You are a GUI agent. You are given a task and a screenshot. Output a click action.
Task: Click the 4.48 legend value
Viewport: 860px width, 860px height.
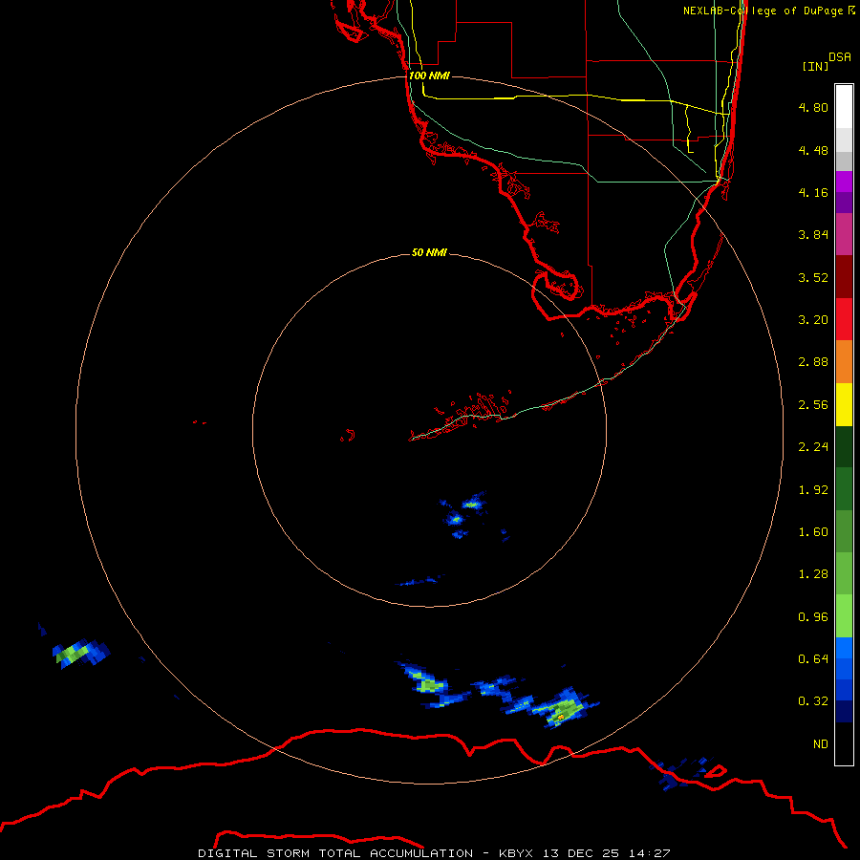[x=813, y=150]
